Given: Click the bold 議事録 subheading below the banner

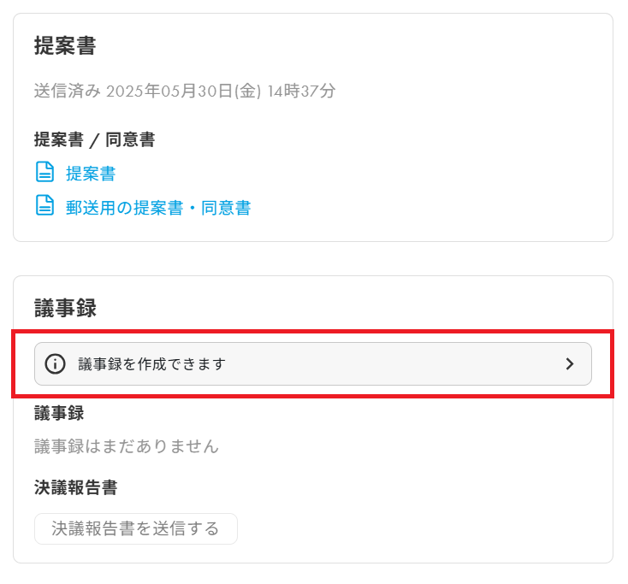Looking at the screenshot, I should tap(59, 412).
